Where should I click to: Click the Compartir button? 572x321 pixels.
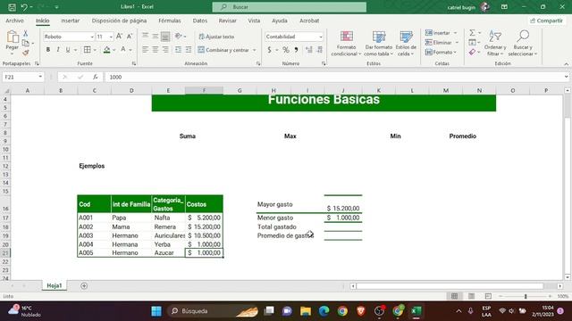click(x=546, y=21)
